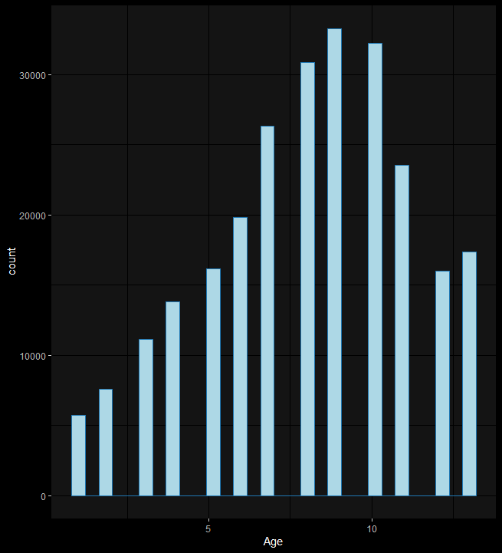This screenshot has height=553, width=502.
Task: Click the 20000 y-axis tick label
Action: click(x=32, y=216)
